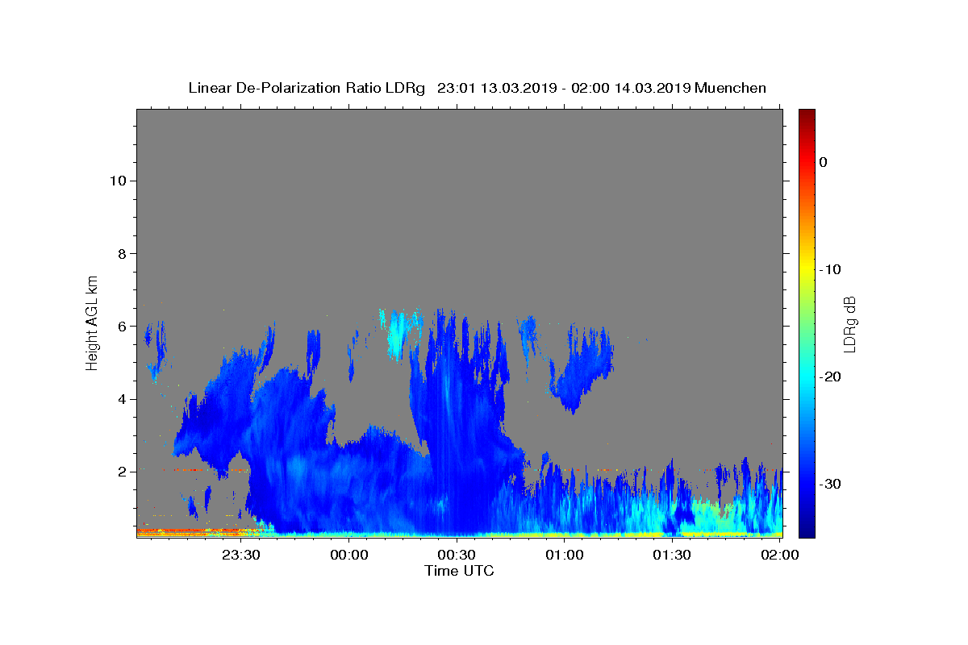Click the 00:00 time tick label
968x645 pixels.
(348, 555)
